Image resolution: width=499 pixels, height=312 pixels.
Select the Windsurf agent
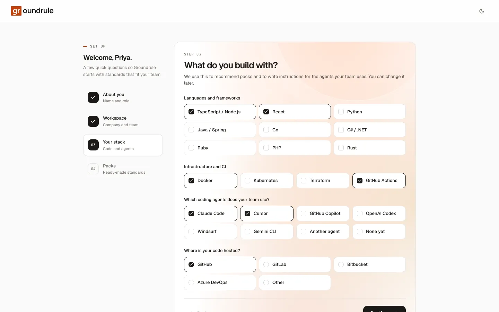tap(211, 232)
